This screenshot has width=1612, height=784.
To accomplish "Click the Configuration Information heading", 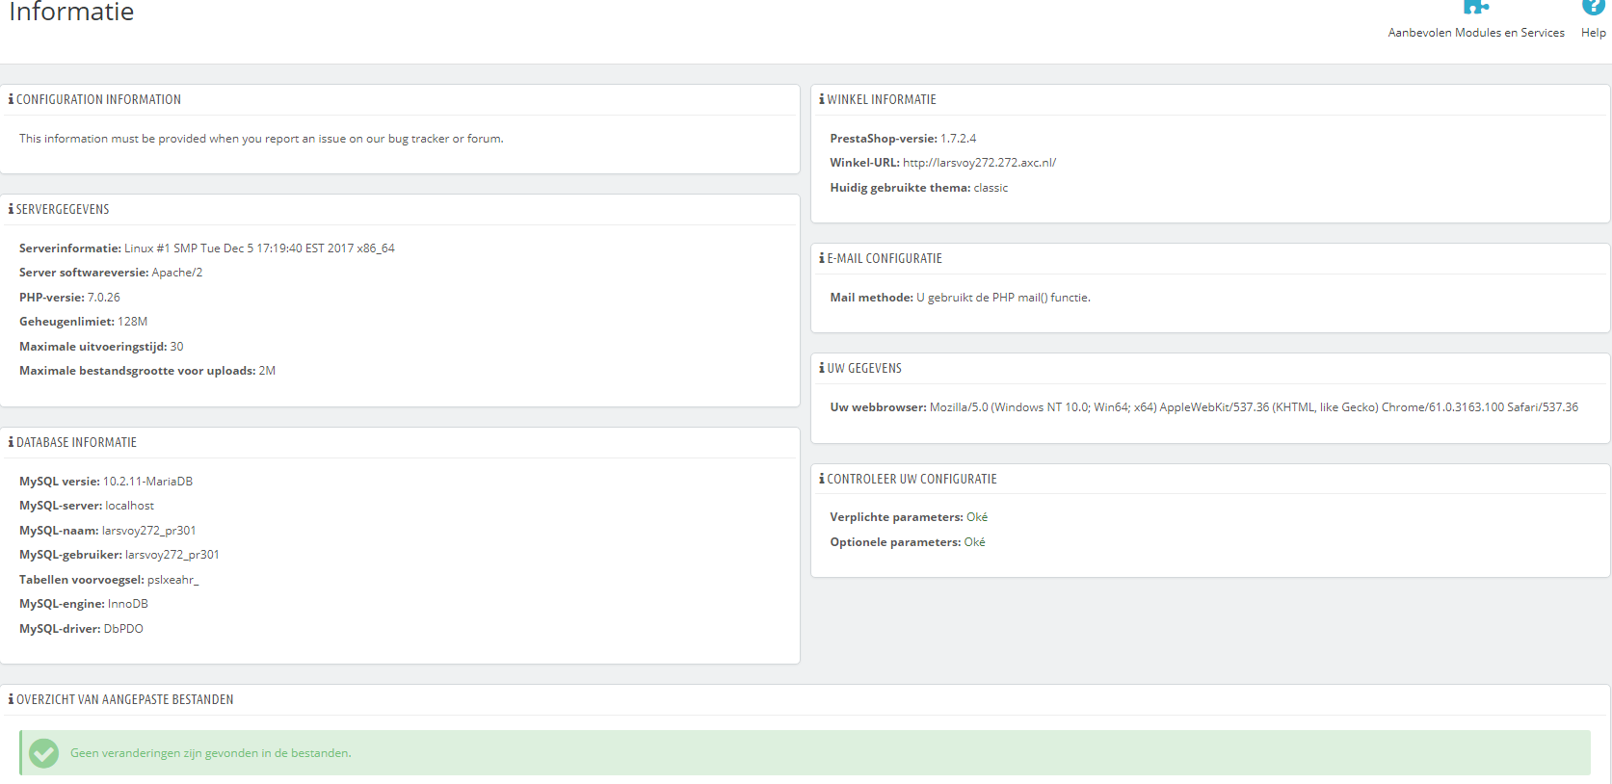I will [98, 99].
